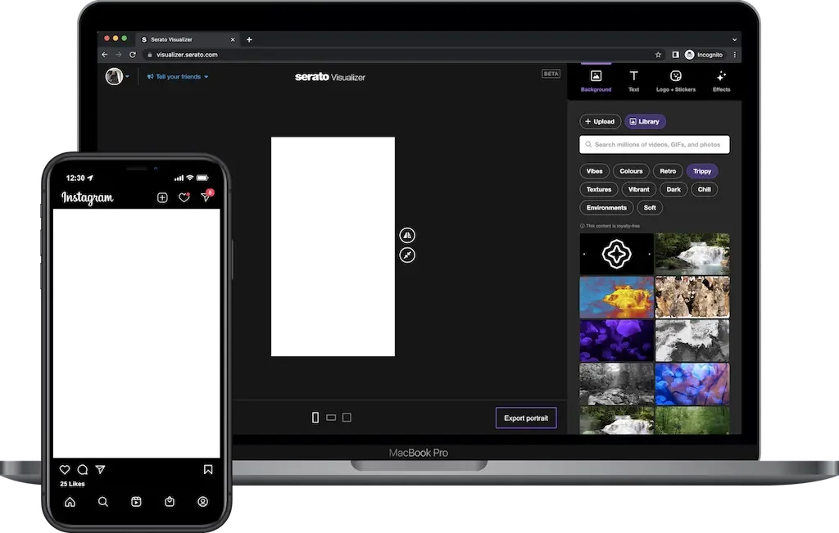Click the flip canvas icon
The width and height of the screenshot is (839, 533).
(x=407, y=235)
